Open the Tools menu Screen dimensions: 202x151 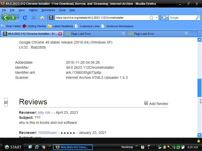click(62, 10)
